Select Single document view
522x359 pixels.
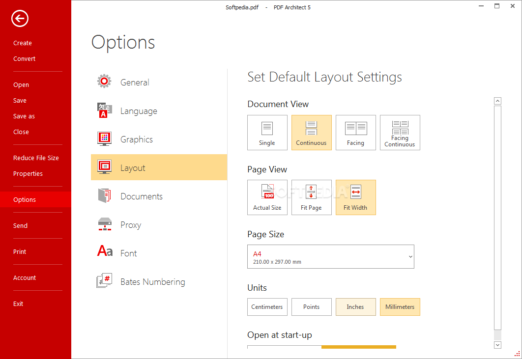[x=267, y=133]
